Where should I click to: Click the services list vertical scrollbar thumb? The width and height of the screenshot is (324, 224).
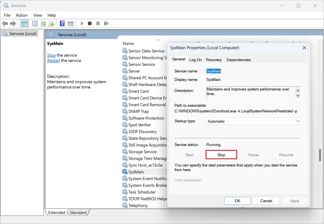[320, 155]
